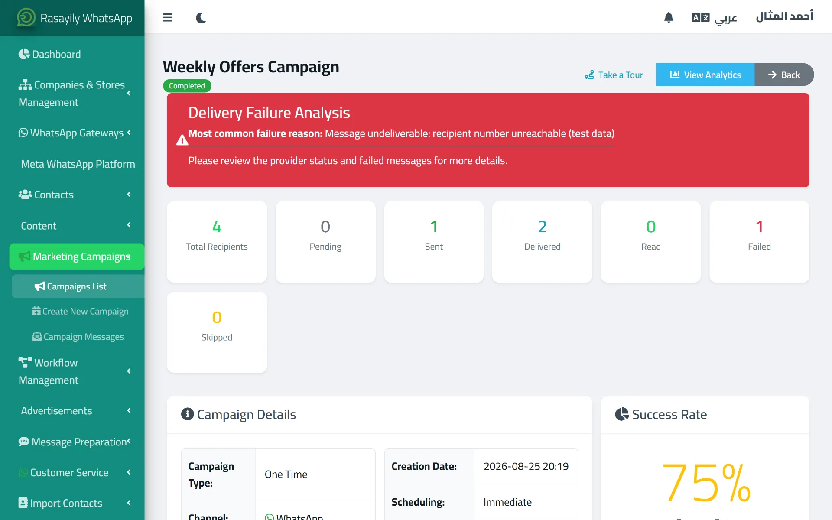Image resolution: width=832 pixels, height=520 pixels.
Task: Expand Import Contacts submenu chevron
Action: coord(129,503)
